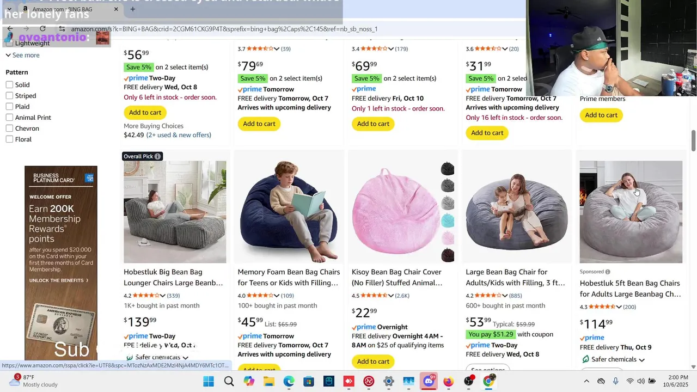Viewport: 697px width, 392px height.
Task: Tick the Animal Print filter
Action: [9, 118]
